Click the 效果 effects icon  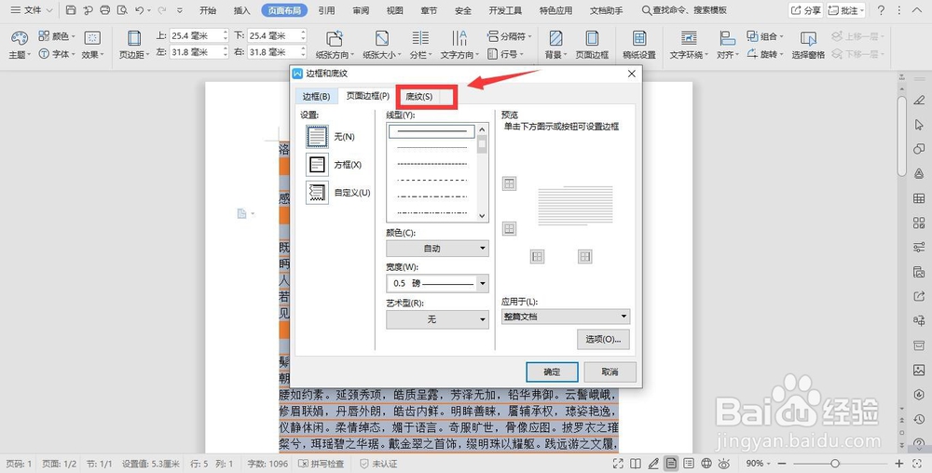tap(92, 38)
